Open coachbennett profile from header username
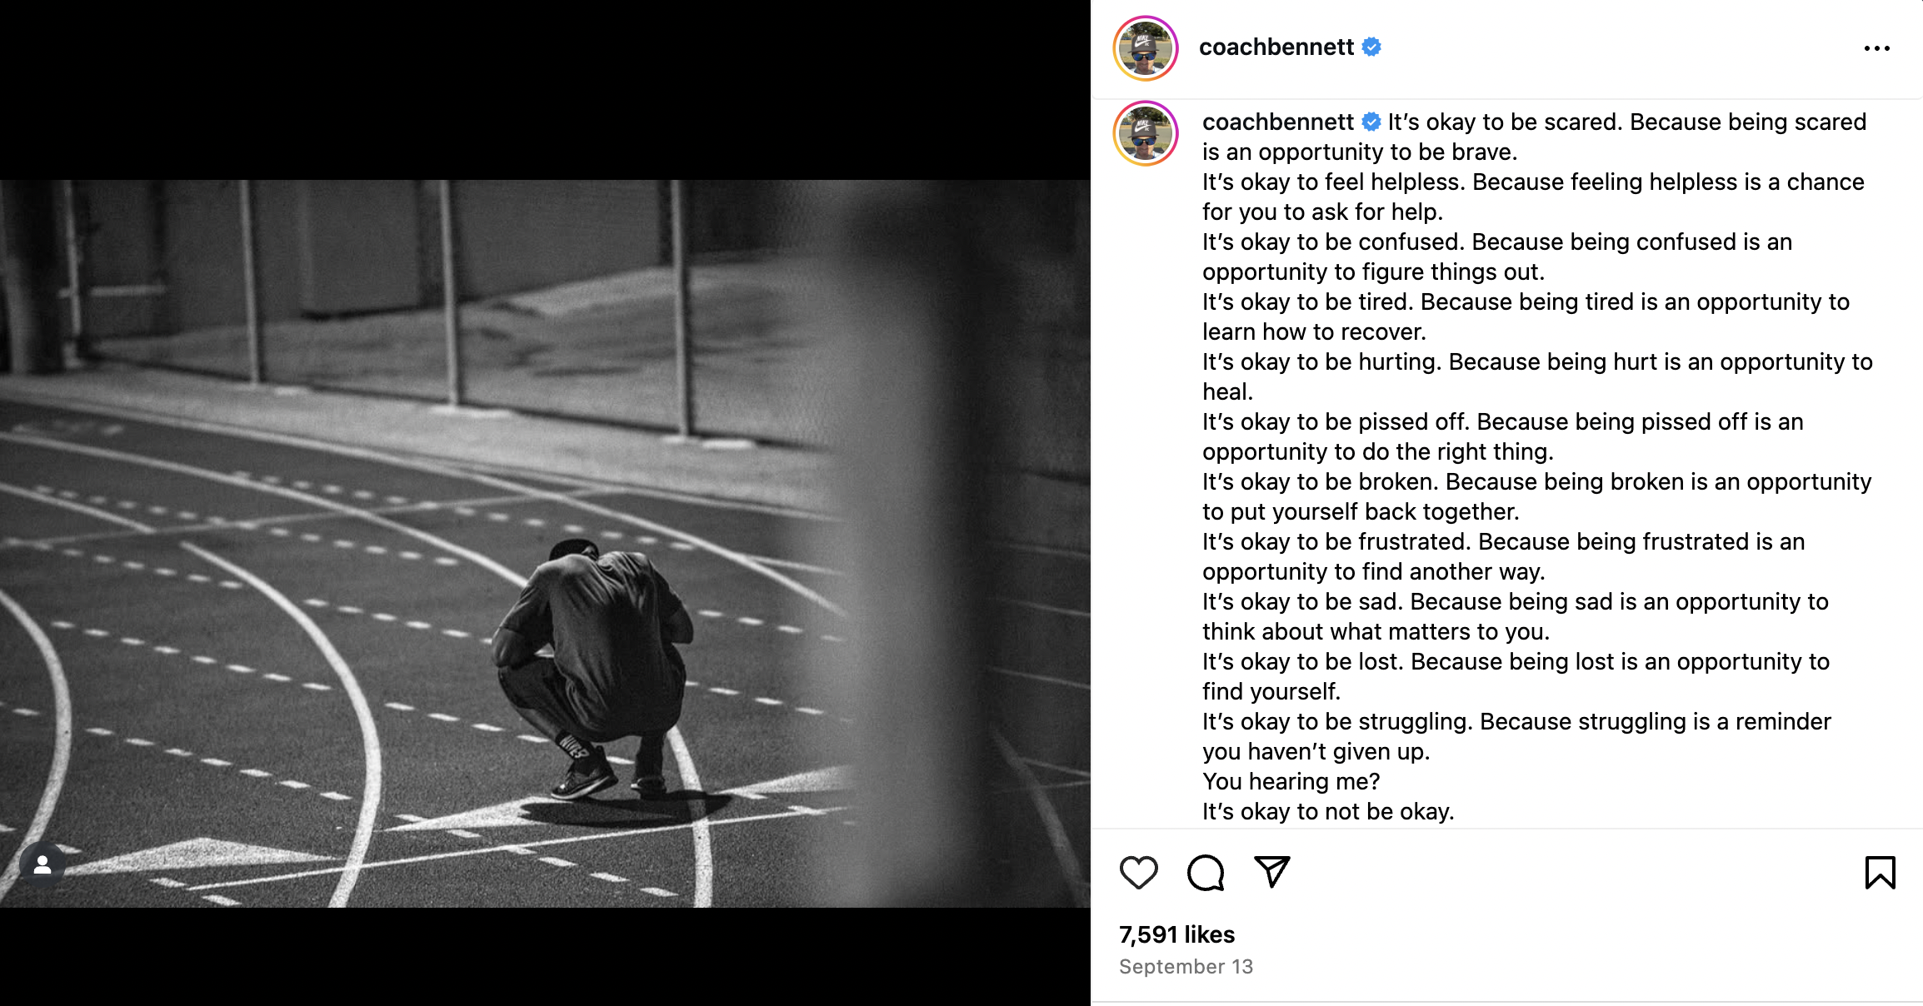 point(1276,47)
